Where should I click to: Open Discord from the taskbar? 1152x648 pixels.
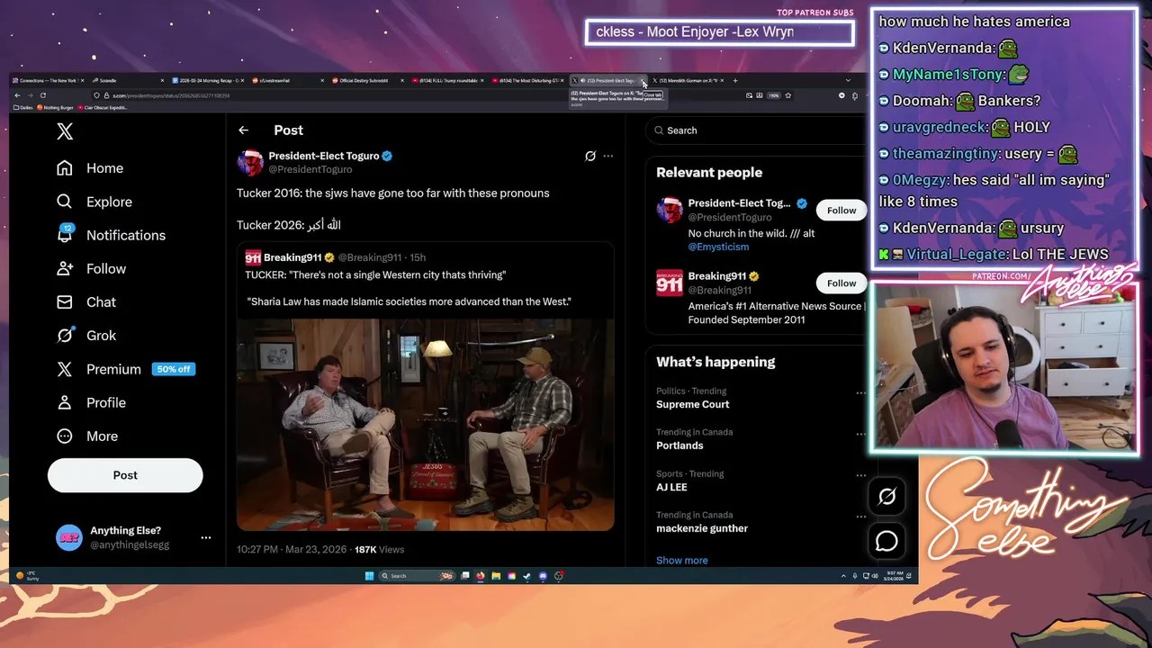[x=543, y=576]
